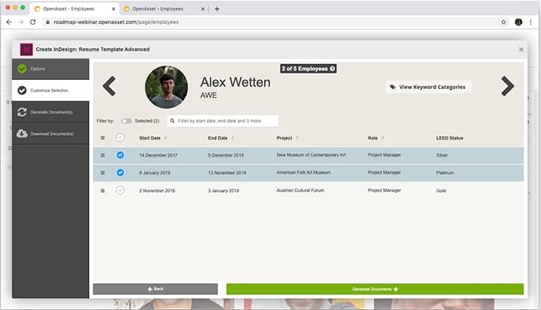Go to the next employee with right chevron
This screenshot has height=310, width=541.
(507, 86)
